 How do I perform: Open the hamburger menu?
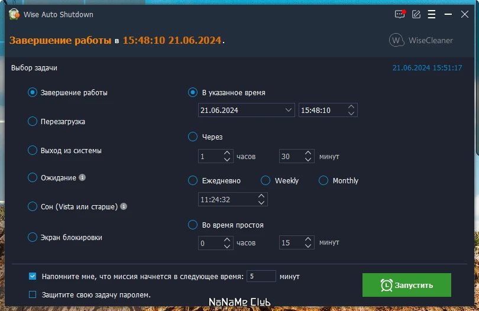tap(432, 14)
